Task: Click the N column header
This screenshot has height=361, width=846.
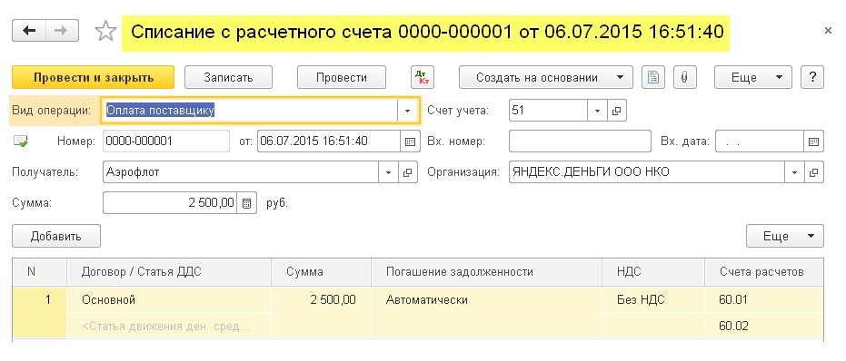Action: point(39,272)
